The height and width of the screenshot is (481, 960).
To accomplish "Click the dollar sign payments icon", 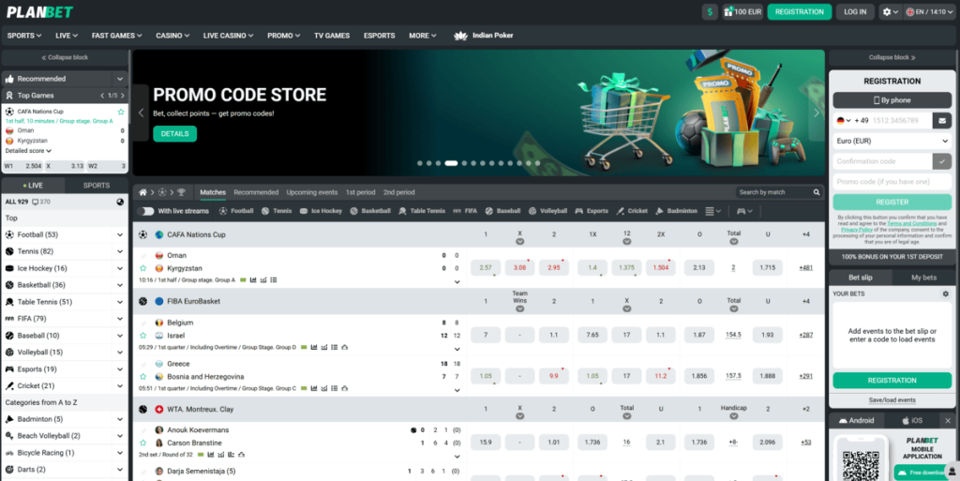I will [x=710, y=12].
